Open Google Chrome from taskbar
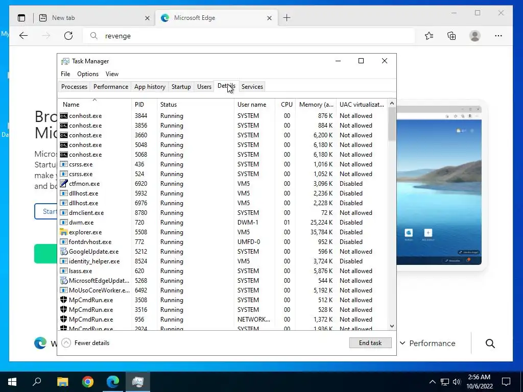Screen dimensions: 523x392 (x=88, y=382)
